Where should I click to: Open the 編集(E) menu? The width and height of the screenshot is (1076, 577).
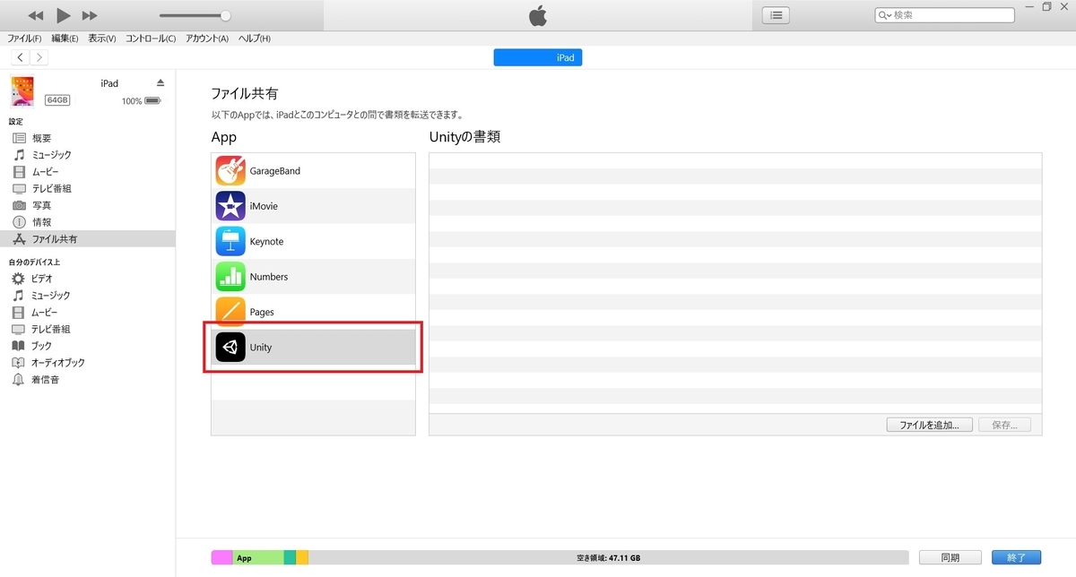click(x=65, y=39)
